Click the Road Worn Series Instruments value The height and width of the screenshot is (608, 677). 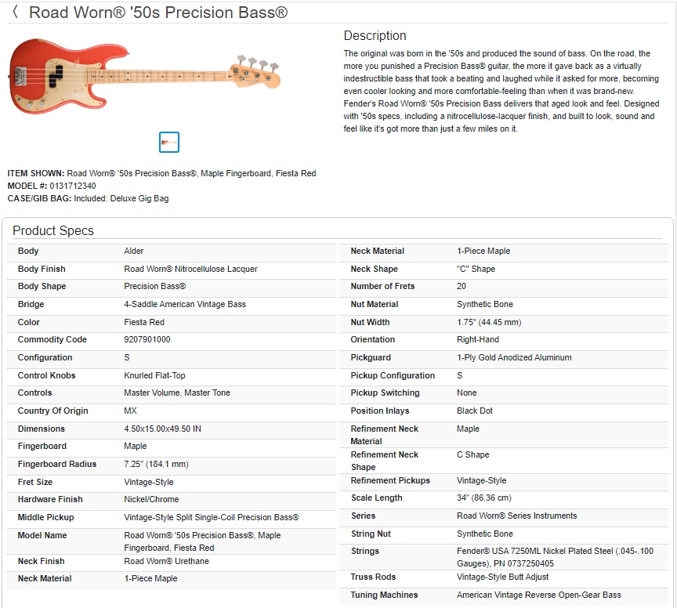pos(516,516)
